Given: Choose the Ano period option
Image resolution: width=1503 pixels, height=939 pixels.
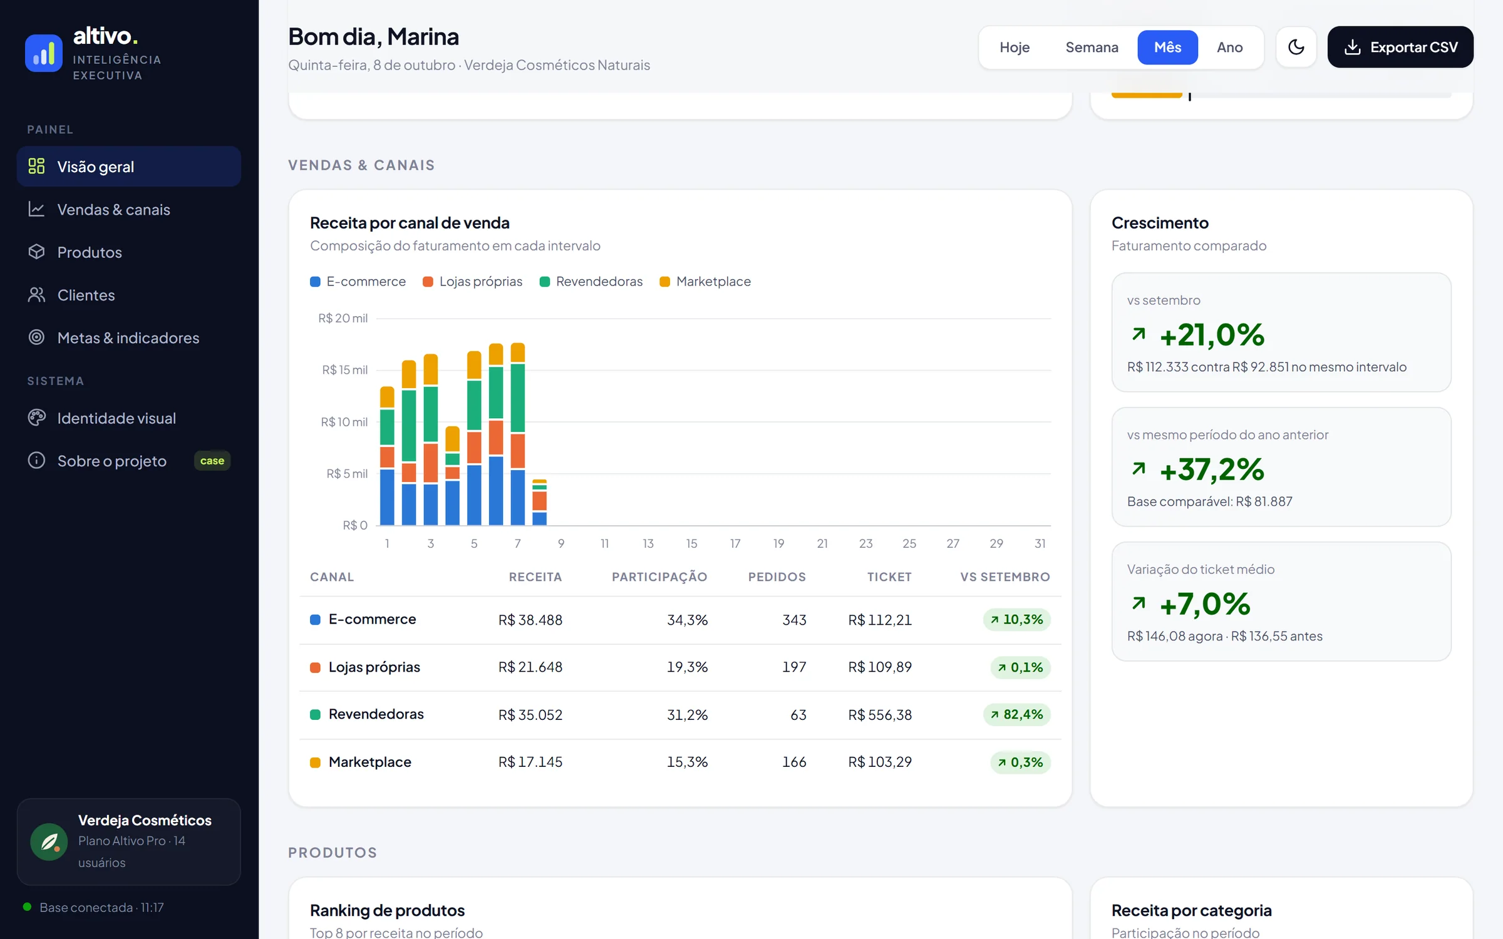Looking at the screenshot, I should click(1229, 48).
